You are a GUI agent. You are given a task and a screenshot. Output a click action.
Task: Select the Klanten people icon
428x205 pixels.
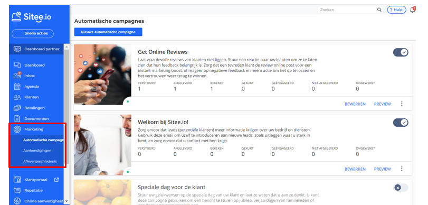point(17,97)
